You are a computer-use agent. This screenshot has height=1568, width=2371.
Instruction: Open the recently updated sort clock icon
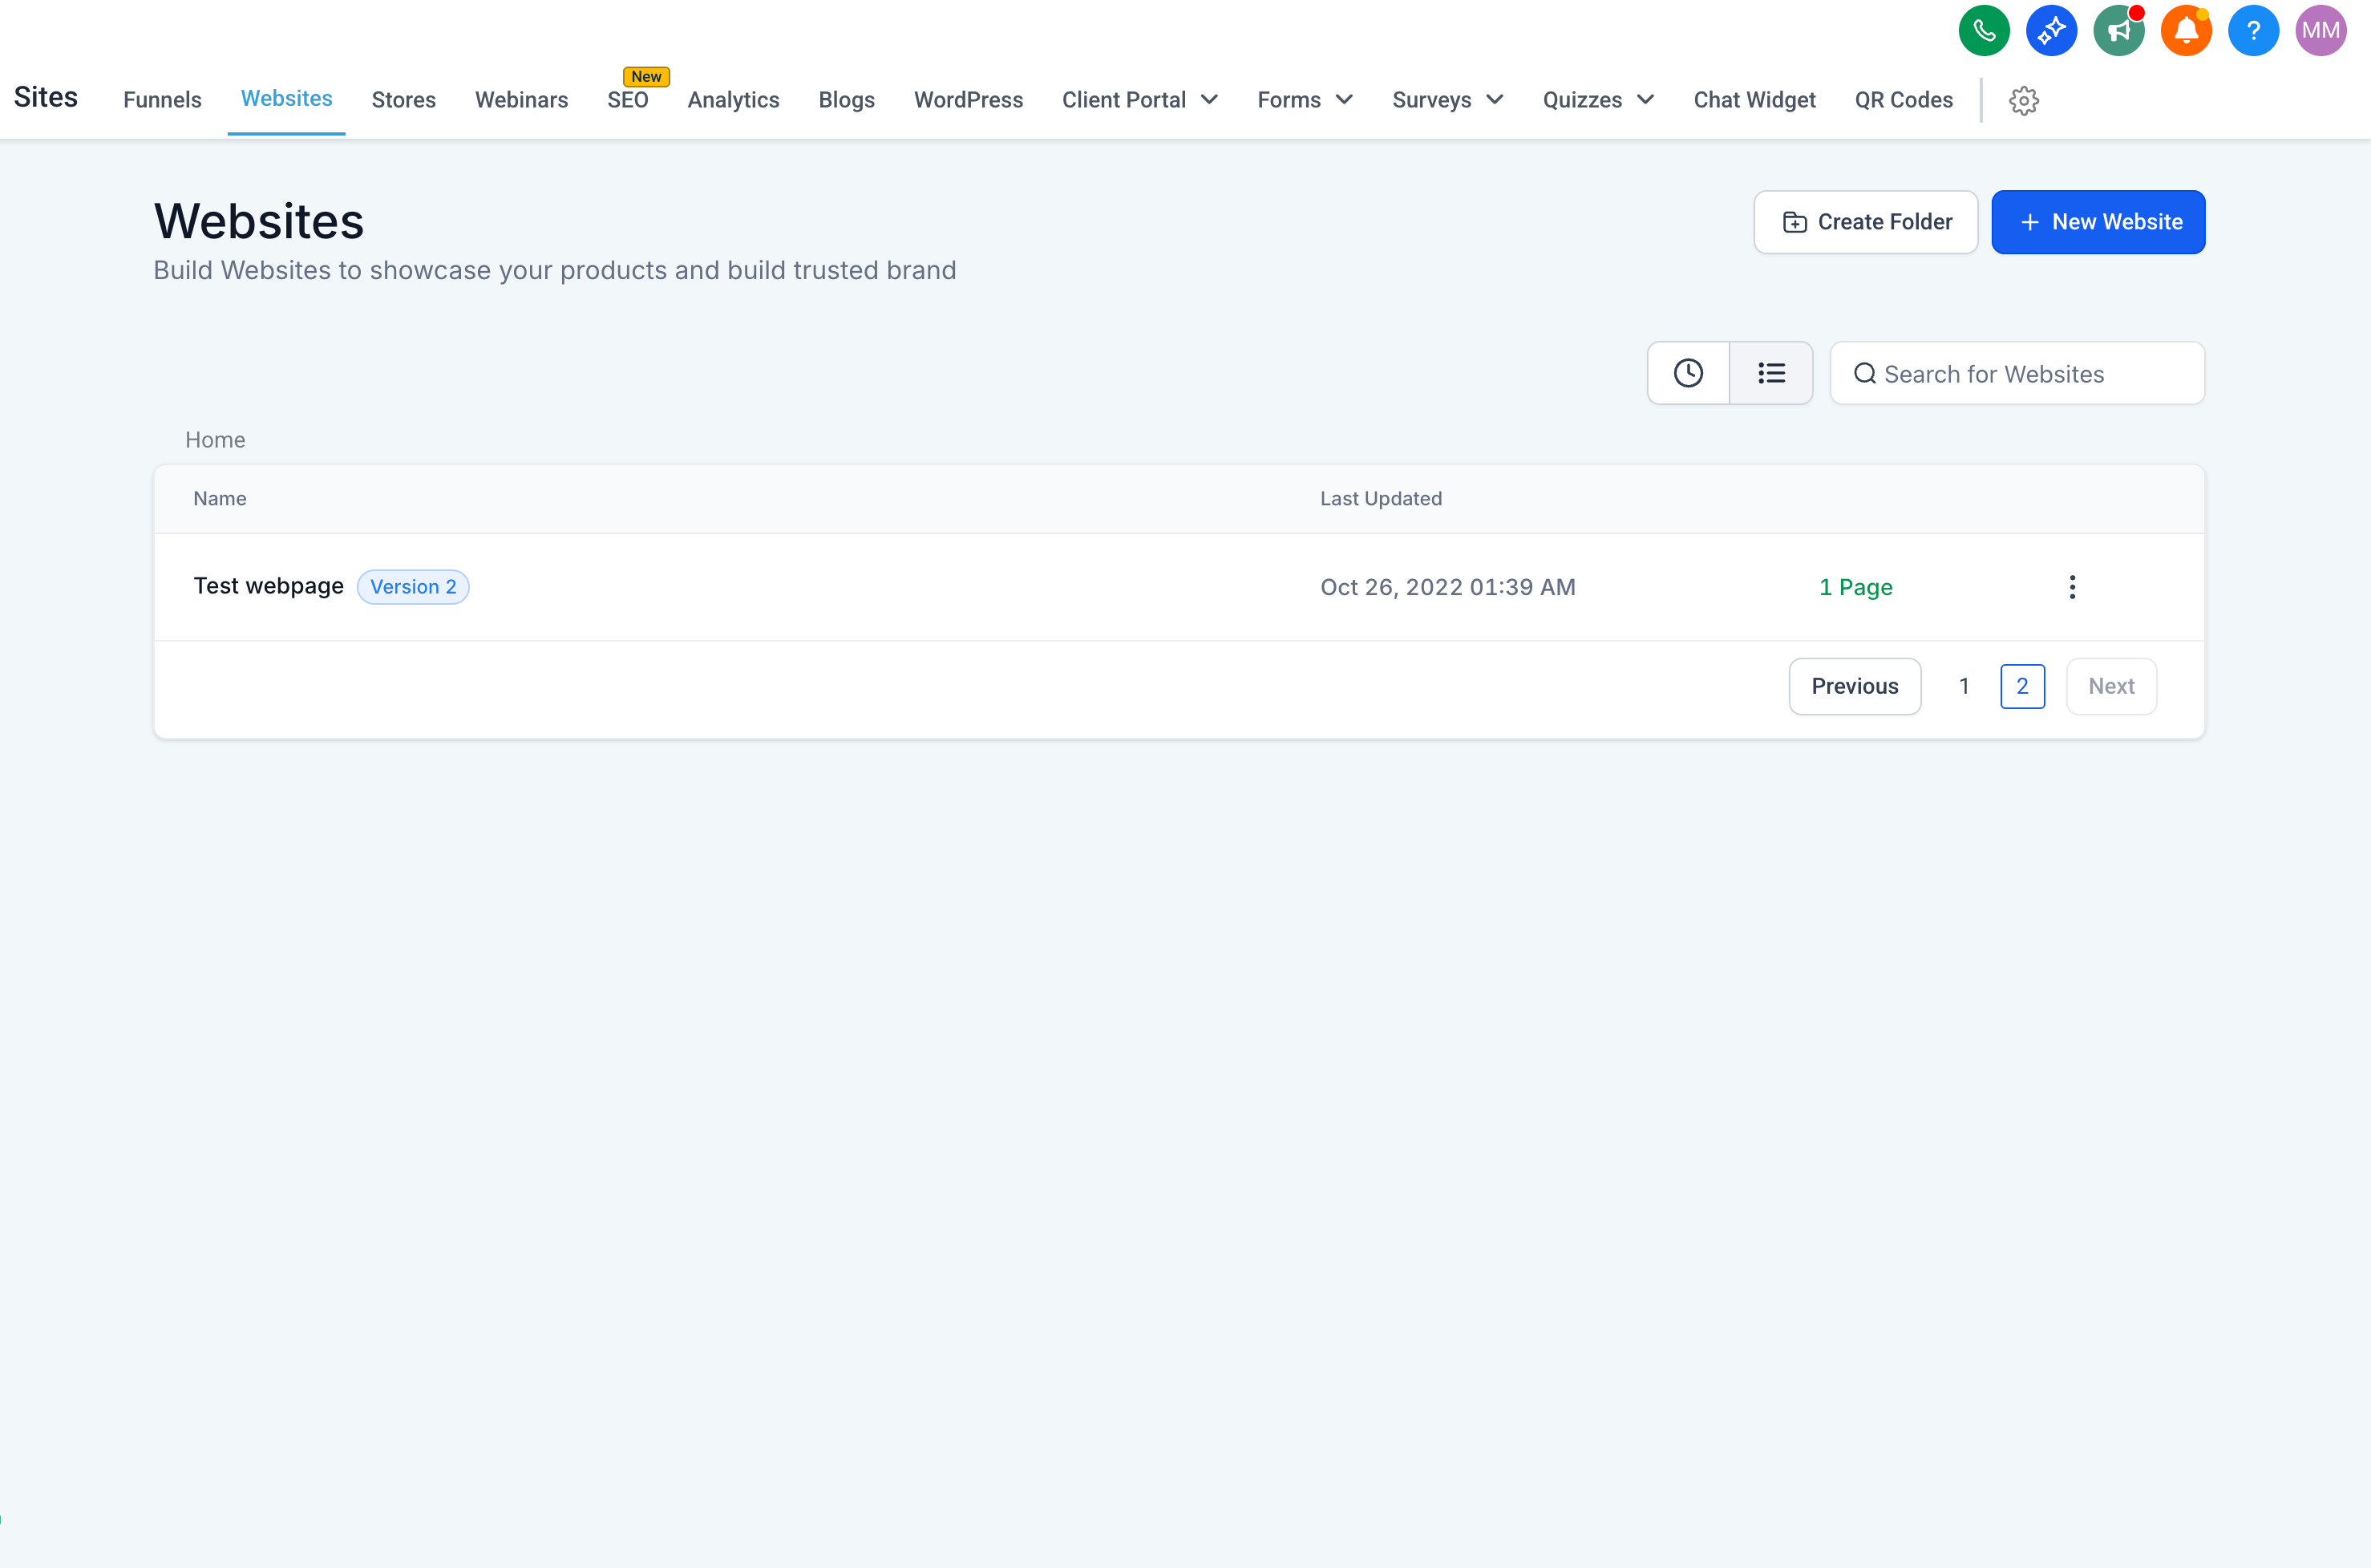1689,372
